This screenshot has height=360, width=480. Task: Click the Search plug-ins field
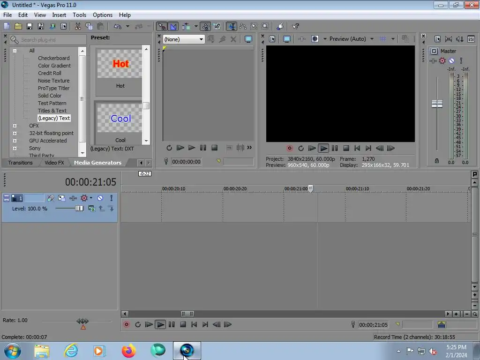point(48,39)
